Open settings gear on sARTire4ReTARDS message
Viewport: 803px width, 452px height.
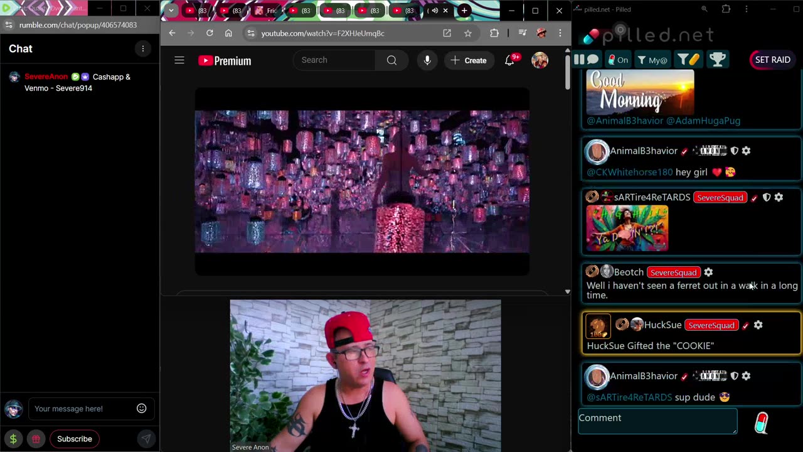click(779, 197)
